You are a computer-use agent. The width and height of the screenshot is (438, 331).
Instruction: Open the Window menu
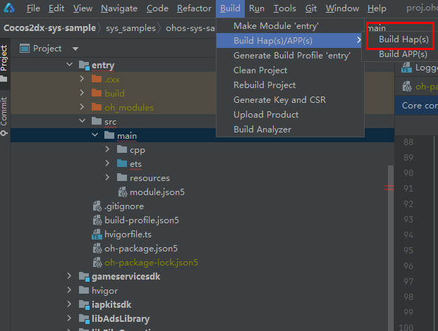pyautogui.click(x=342, y=8)
